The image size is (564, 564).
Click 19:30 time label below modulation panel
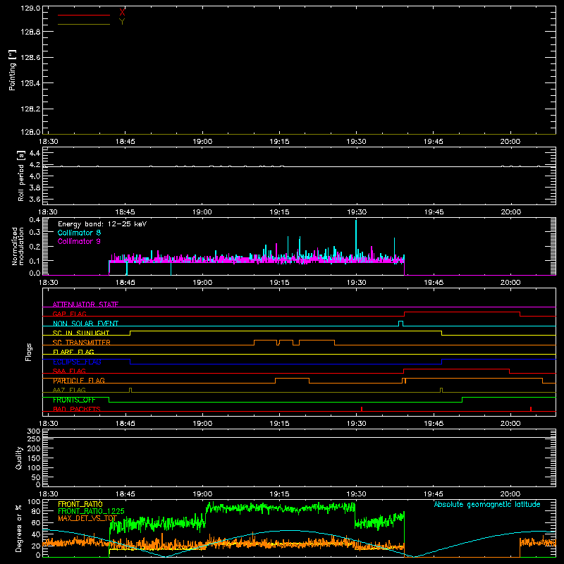pos(357,283)
